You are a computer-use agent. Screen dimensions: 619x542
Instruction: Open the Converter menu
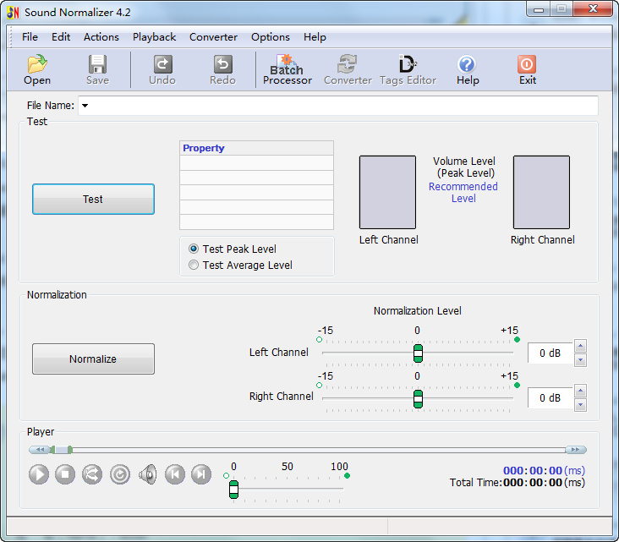(213, 37)
